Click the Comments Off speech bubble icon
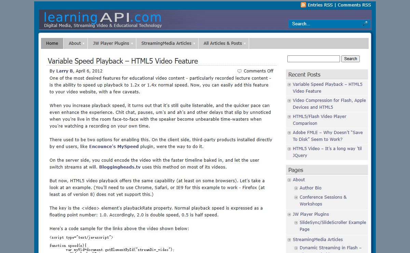Viewport: 410px width, 253px height. click(240, 71)
